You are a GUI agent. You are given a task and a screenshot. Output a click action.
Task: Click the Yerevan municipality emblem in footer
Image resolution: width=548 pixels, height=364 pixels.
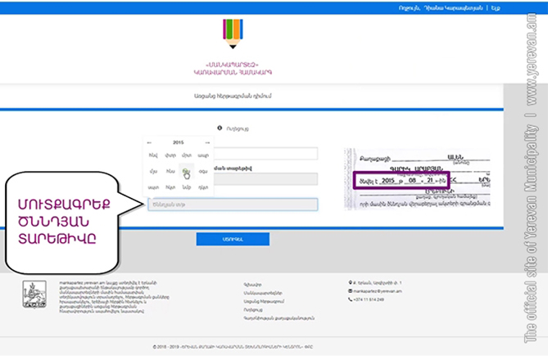tap(34, 294)
